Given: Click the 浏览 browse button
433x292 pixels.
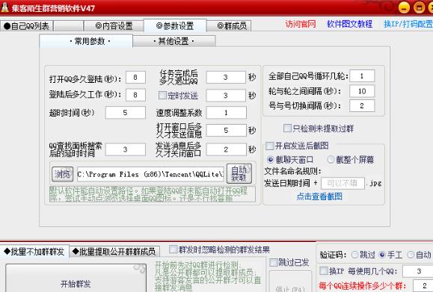Looking at the screenshot, I should click(62, 174).
